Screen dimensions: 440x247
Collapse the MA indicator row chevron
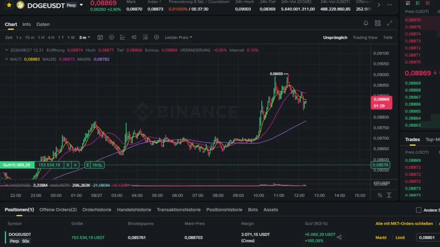(7, 59)
